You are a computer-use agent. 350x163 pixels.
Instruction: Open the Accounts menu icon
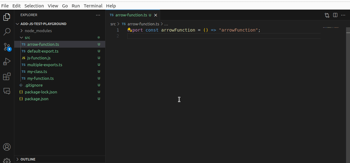(x=7, y=147)
